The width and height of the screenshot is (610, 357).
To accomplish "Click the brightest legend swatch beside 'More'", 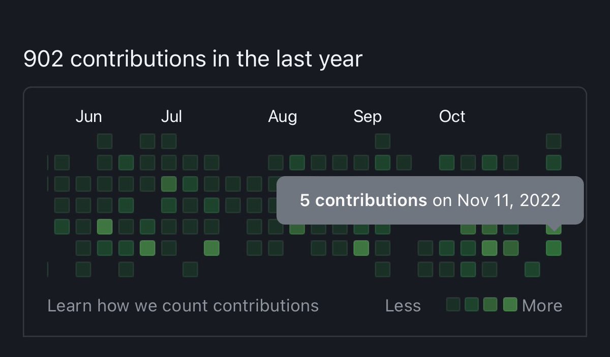I will coord(510,305).
